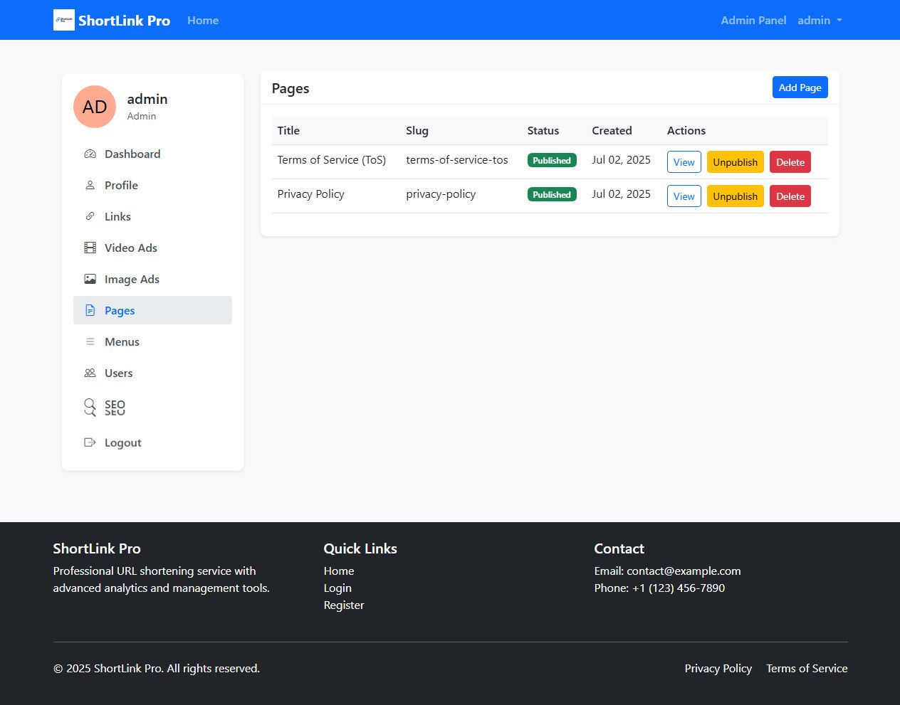Open Register link in footer
This screenshot has width=900, height=705.
(344, 605)
